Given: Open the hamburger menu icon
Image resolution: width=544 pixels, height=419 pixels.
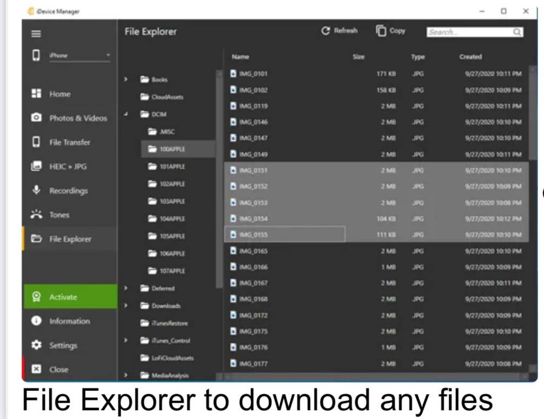Looking at the screenshot, I should pyautogui.click(x=36, y=34).
